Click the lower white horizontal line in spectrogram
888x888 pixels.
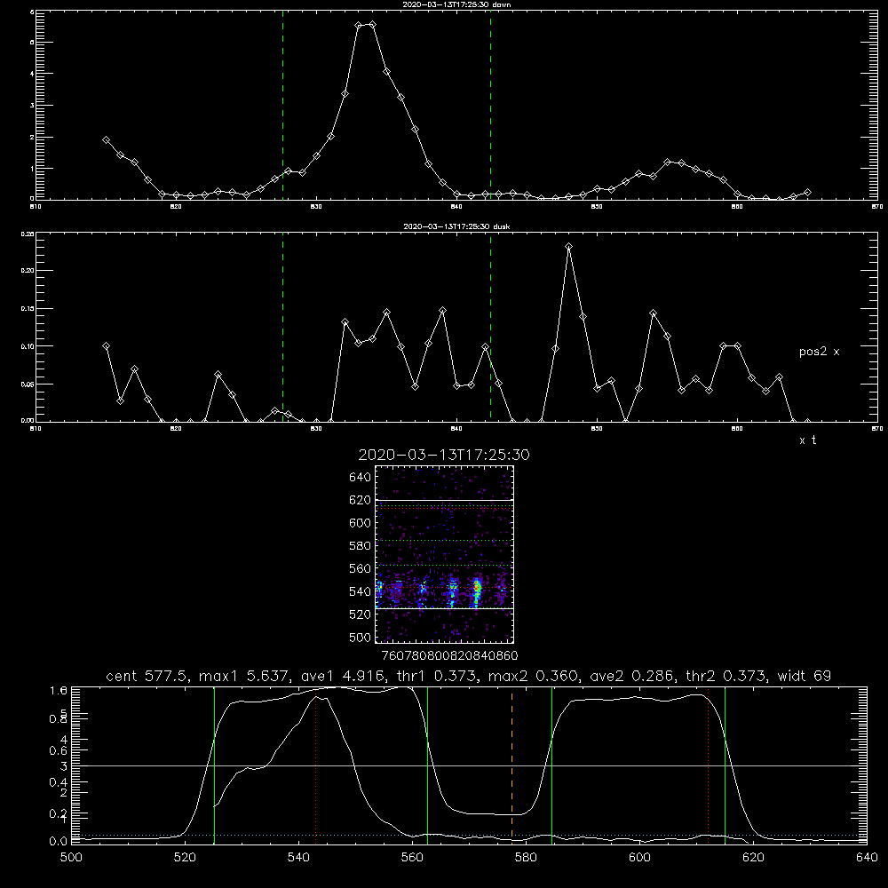pos(445,609)
